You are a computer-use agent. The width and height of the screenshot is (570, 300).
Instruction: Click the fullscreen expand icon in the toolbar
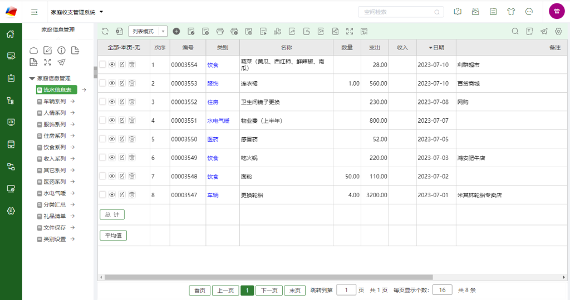(x=350, y=32)
